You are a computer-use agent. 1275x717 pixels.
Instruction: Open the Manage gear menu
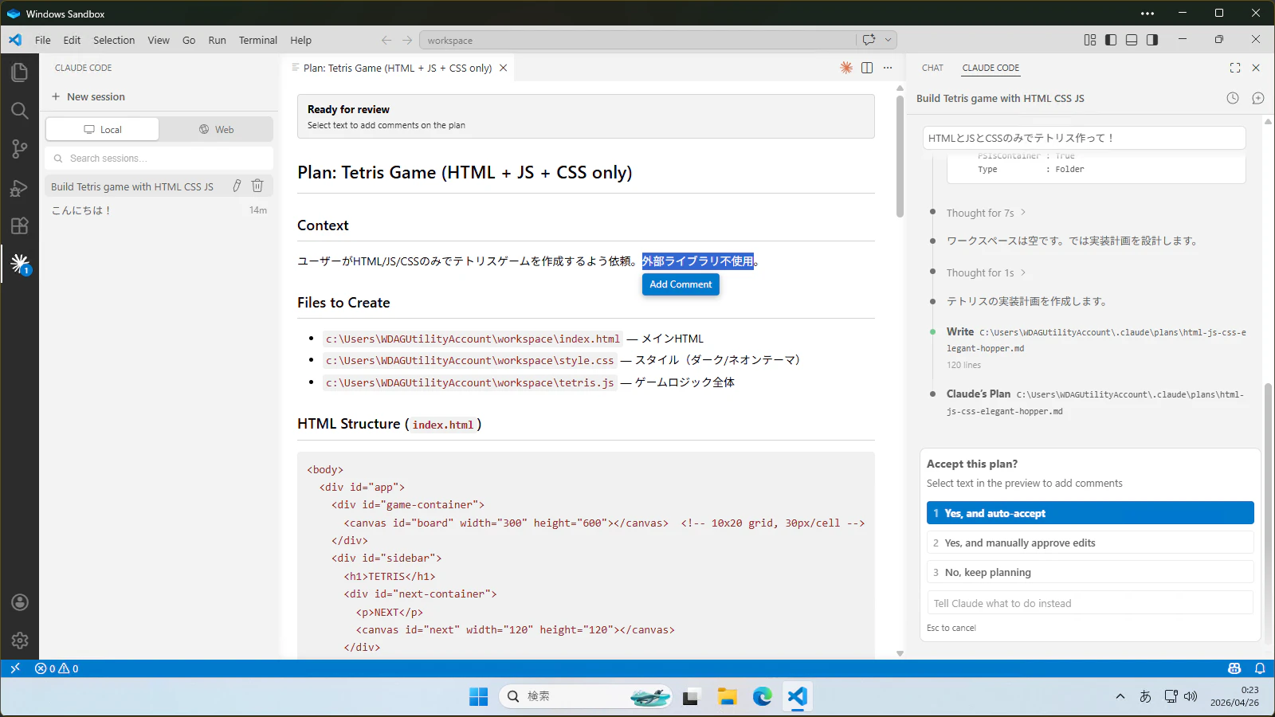pos(20,640)
